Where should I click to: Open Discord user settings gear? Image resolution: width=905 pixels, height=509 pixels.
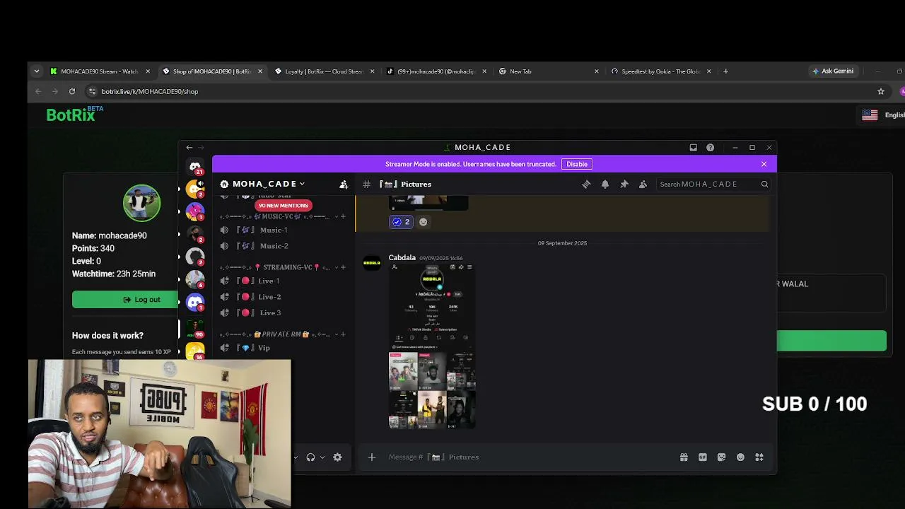tap(337, 457)
